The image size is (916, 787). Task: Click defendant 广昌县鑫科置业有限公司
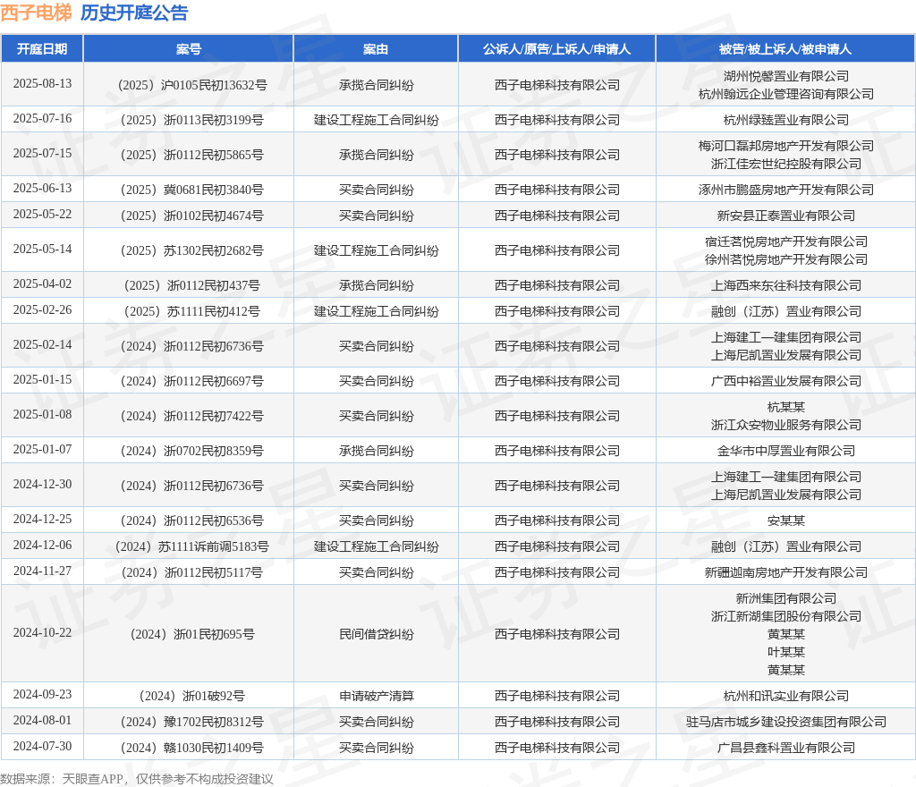pyautogui.click(x=785, y=749)
